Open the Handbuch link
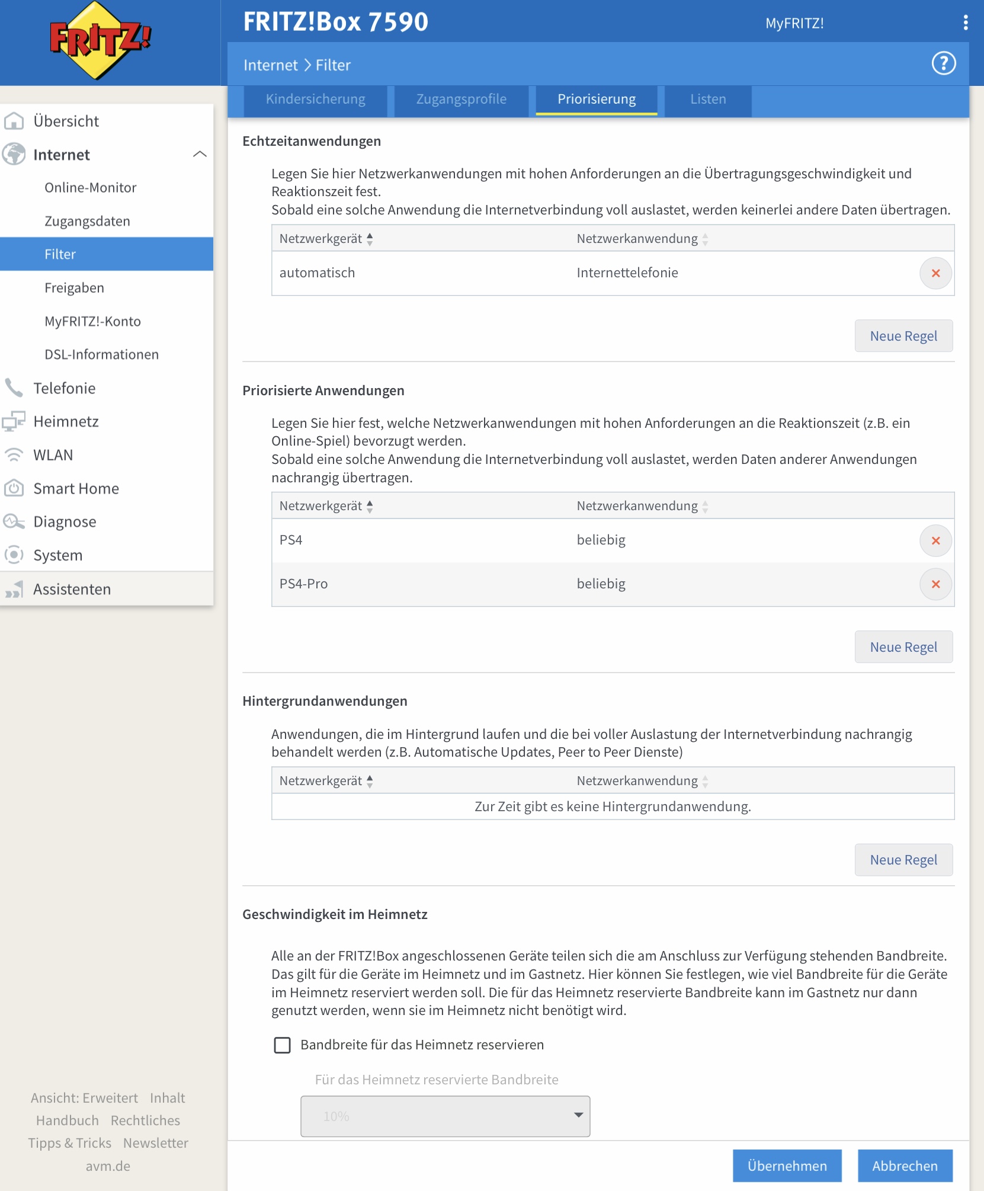The image size is (984, 1191). click(x=68, y=1120)
